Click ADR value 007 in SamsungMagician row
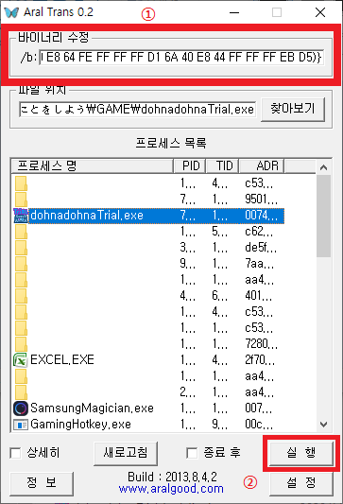This screenshot has height=504, width=343. click(259, 408)
